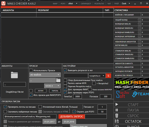Click the ПАУЗА pause icon
This screenshot has width=149, height=127.
(117, 110)
